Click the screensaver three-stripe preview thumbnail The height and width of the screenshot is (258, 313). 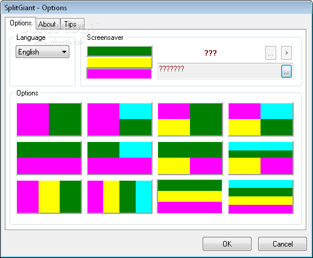[119, 62]
